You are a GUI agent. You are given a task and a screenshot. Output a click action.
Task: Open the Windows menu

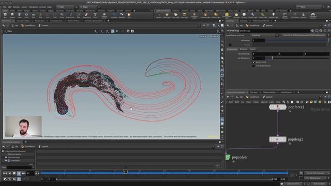[x=33, y=7]
